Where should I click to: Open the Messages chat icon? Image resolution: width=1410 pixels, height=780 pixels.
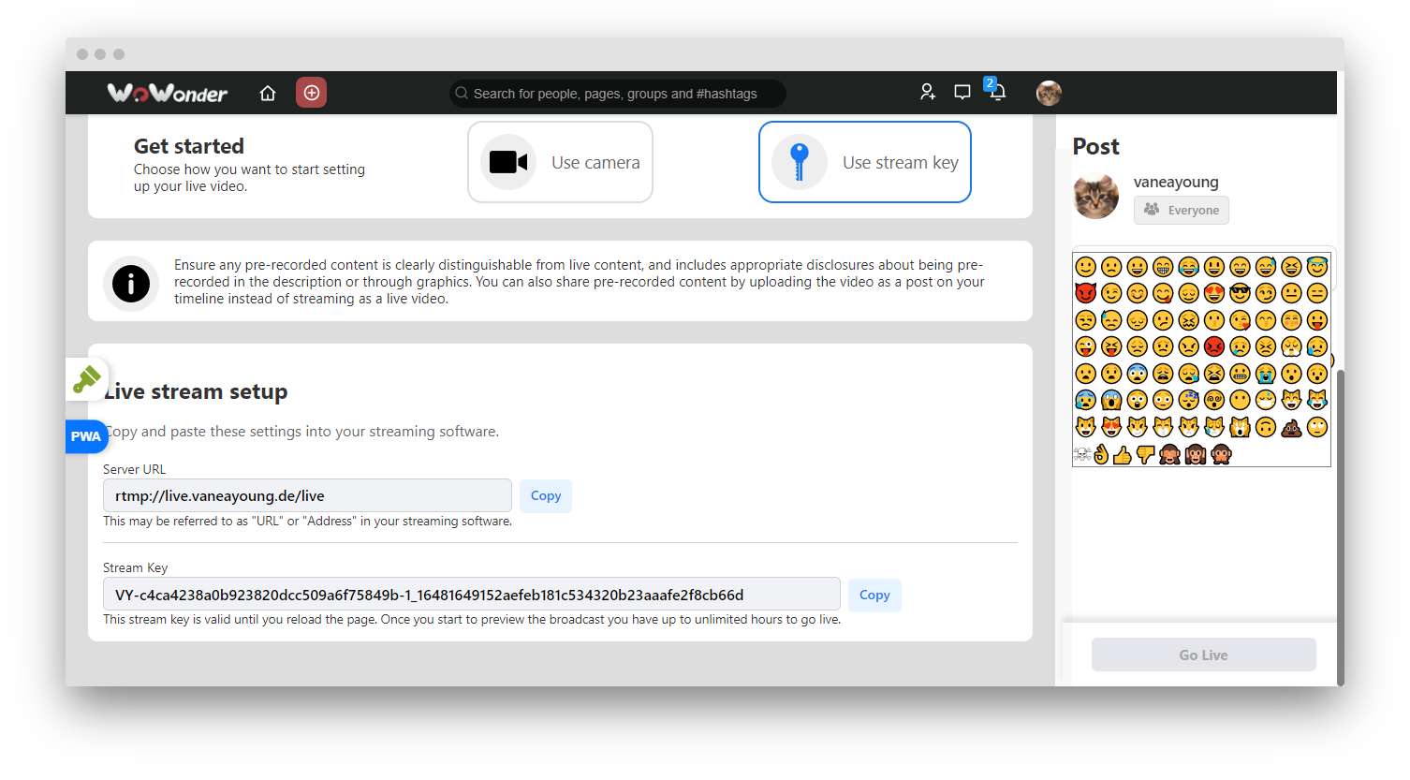coord(962,92)
